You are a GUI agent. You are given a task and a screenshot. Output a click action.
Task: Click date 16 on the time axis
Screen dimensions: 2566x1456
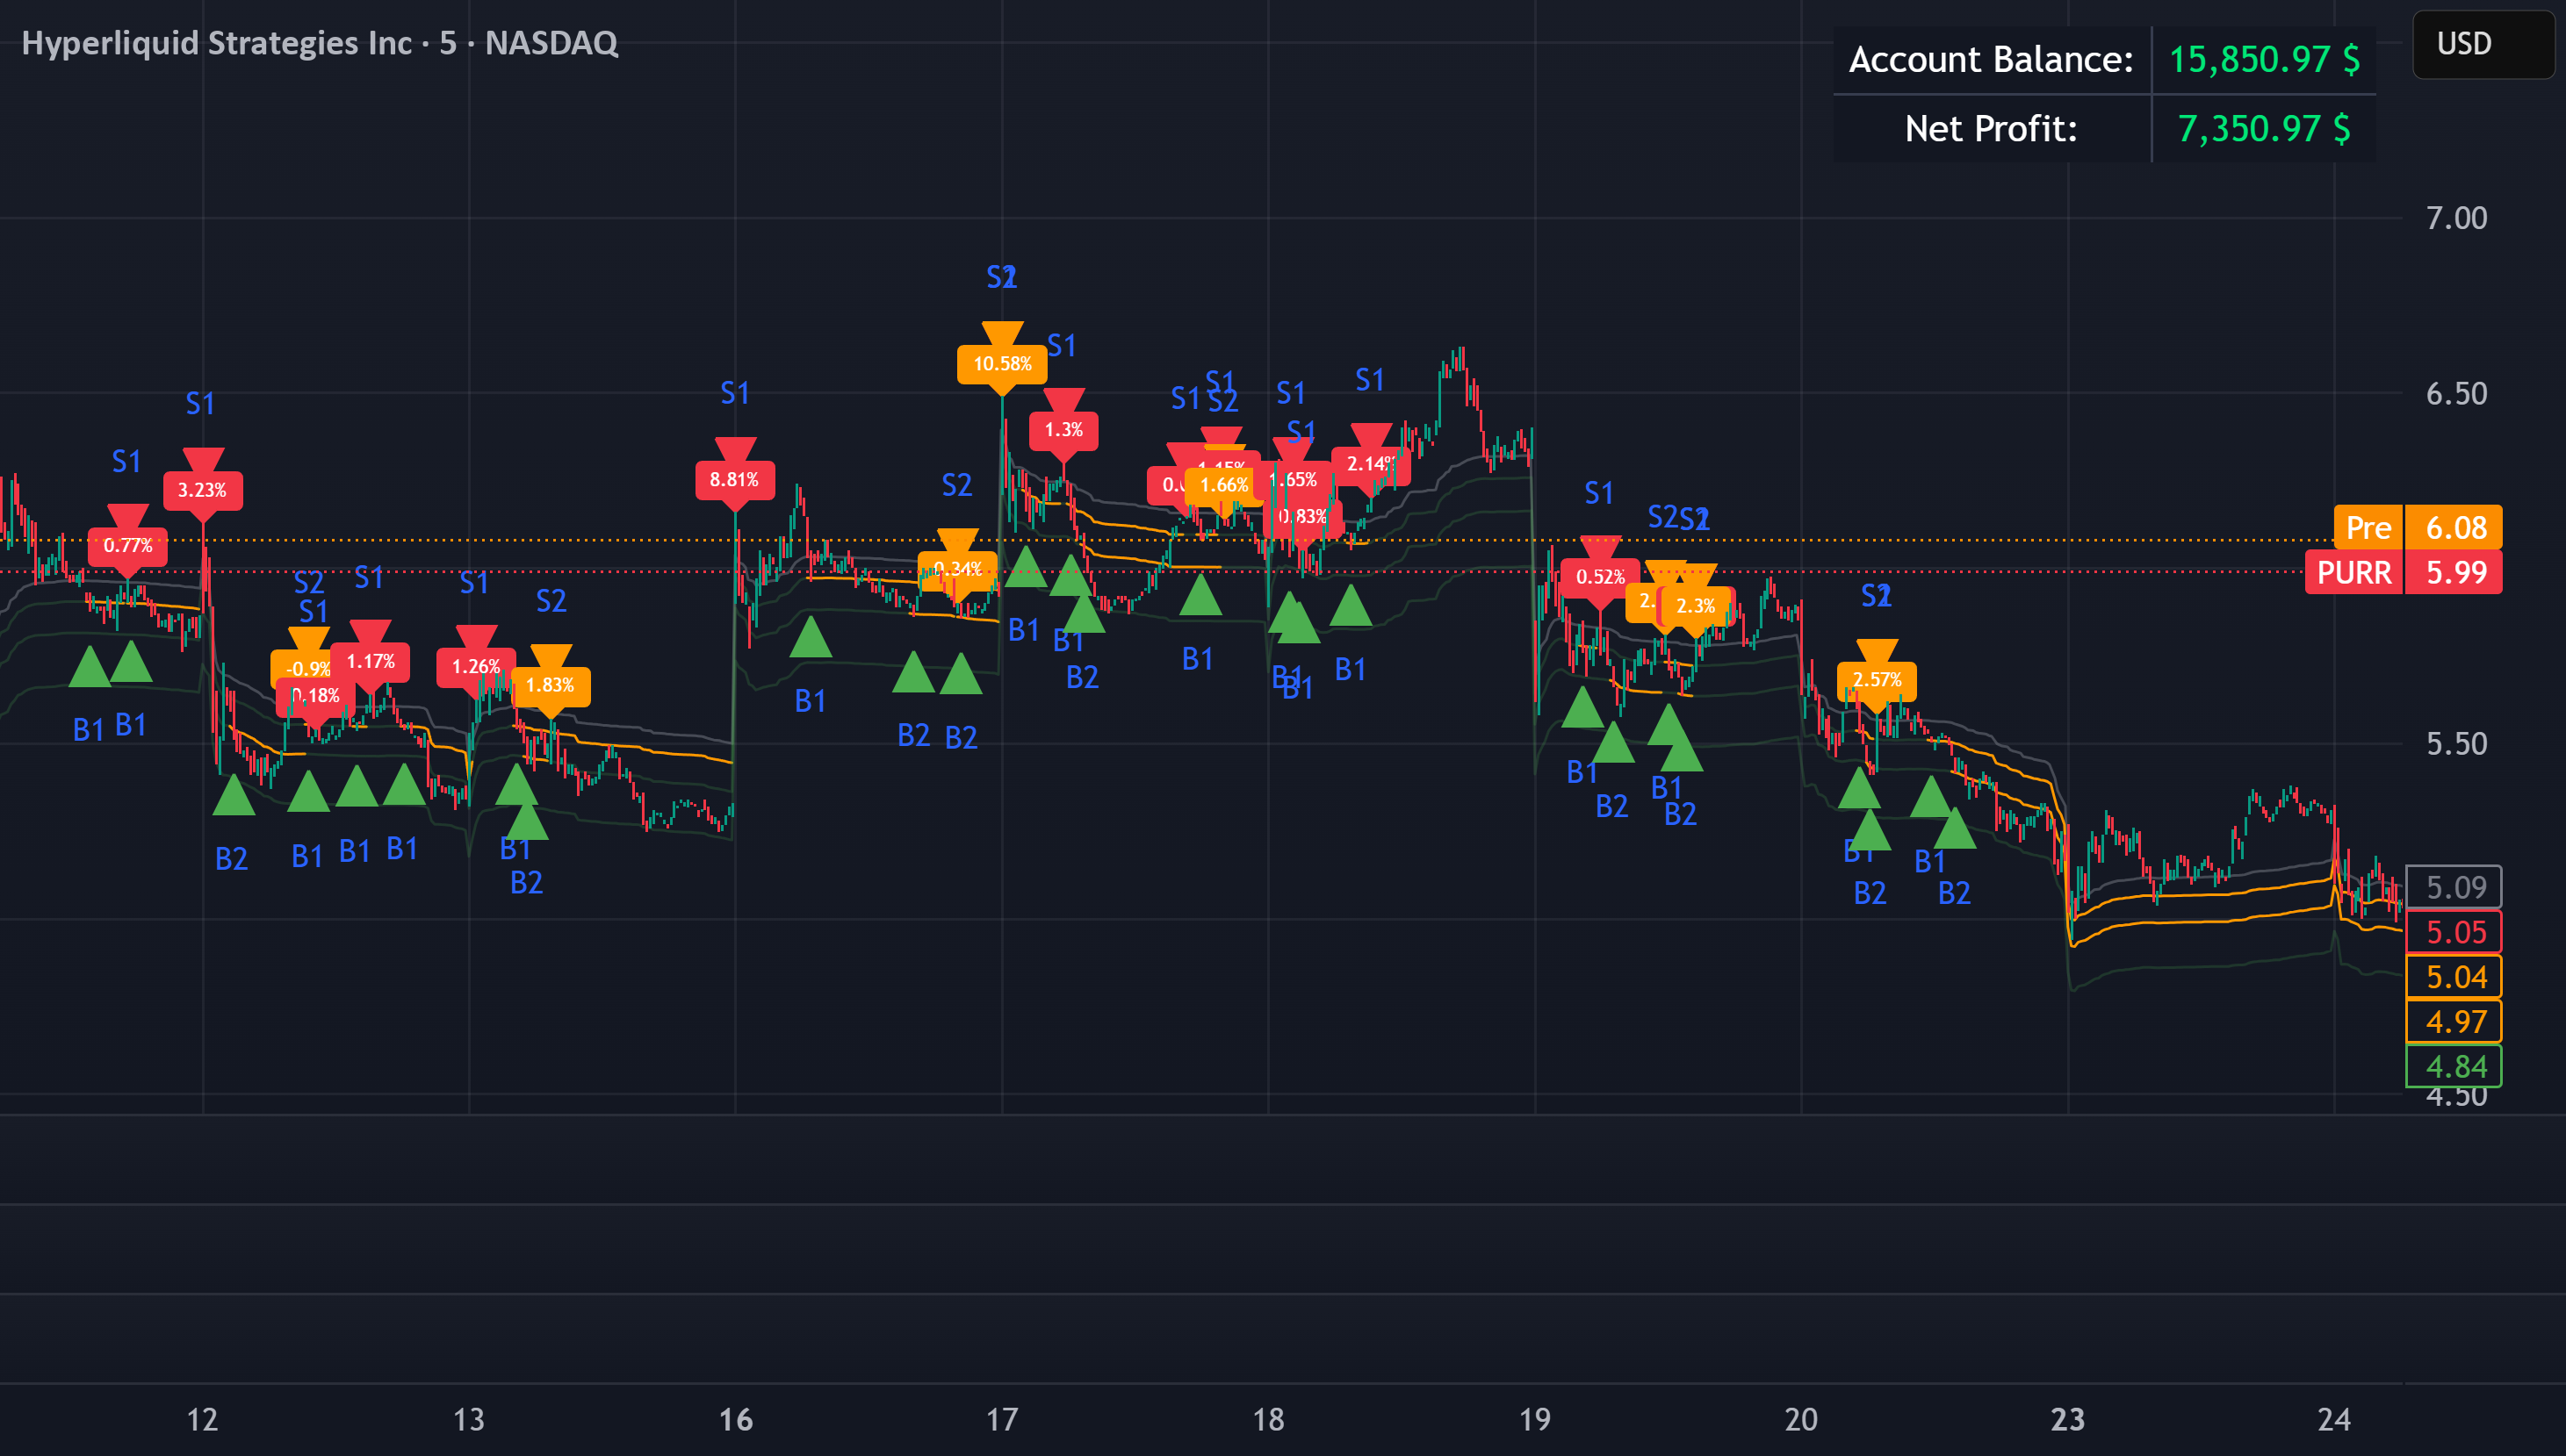coord(735,1420)
